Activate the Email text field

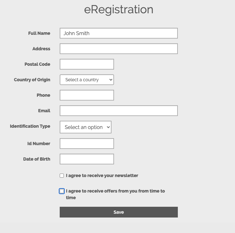pyautogui.click(x=119, y=111)
